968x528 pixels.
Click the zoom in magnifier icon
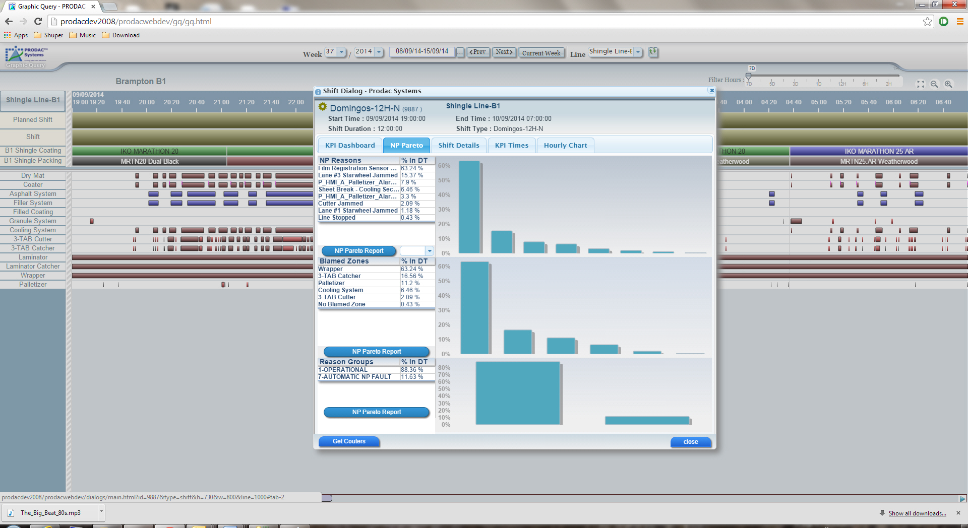[x=948, y=84]
